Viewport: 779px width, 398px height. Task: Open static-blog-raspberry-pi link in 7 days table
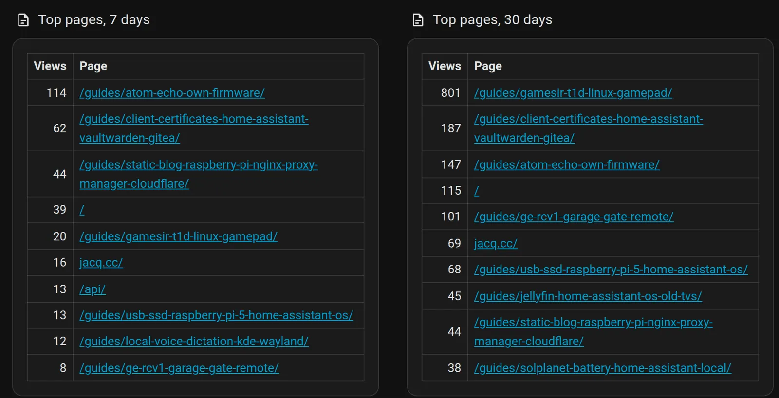[x=199, y=174]
